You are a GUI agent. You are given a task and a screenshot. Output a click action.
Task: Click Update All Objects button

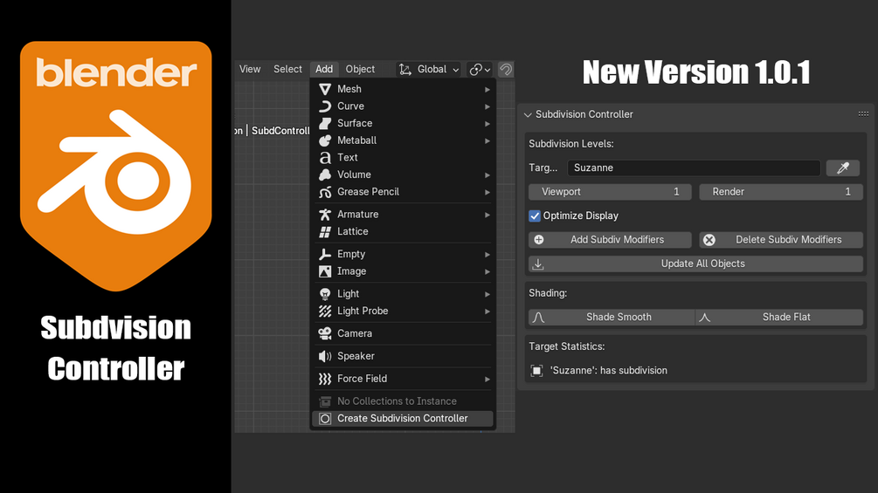(x=695, y=264)
